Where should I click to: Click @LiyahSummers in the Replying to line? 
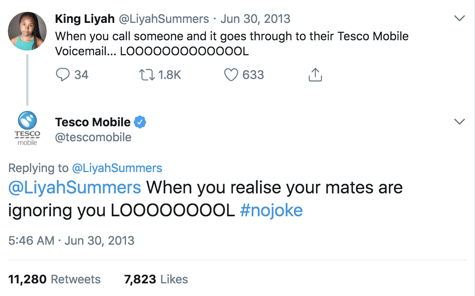click(x=117, y=168)
